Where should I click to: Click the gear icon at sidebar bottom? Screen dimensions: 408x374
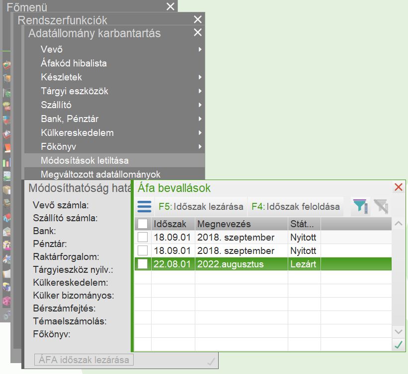point(6,315)
